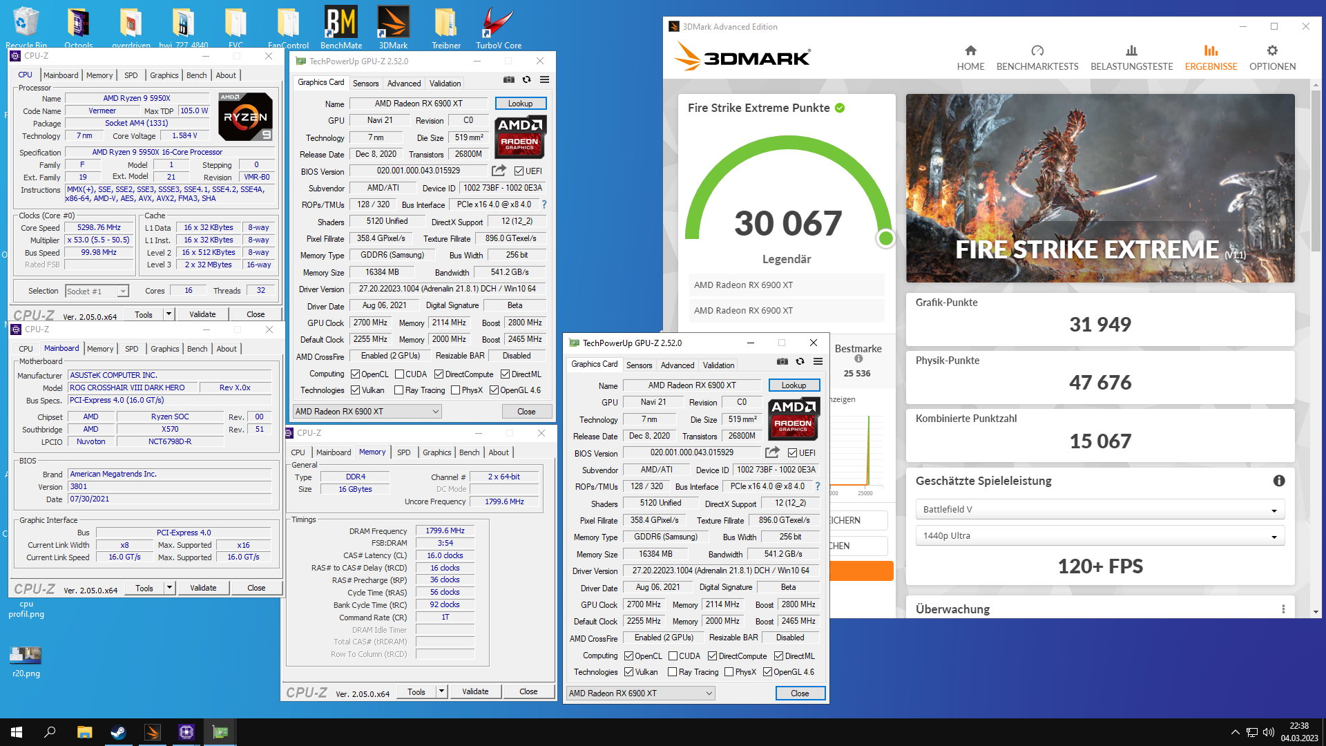Screen dimensions: 1326x746
Task: Expand the 1440p Ultra resolution dropdown
Action: pos(1099,535)
